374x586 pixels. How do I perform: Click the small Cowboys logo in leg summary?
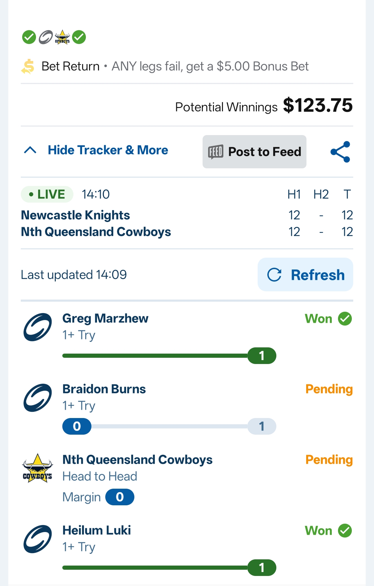coord(62,37)
